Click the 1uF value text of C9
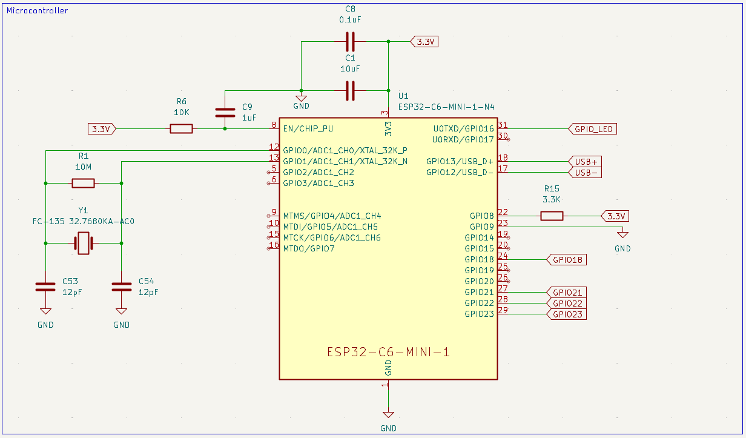 coord(249,117)
